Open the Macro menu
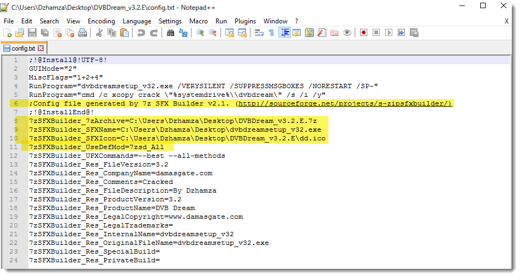 click(198, 21)
